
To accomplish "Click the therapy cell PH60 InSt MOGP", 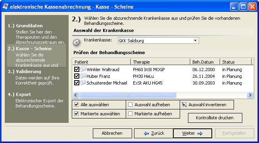I will [x=149, y=70].
